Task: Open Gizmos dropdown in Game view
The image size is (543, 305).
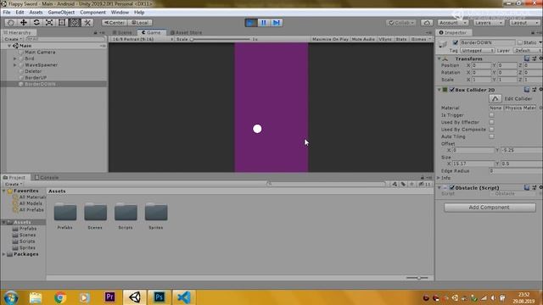Action: click(x=421, y=39)
